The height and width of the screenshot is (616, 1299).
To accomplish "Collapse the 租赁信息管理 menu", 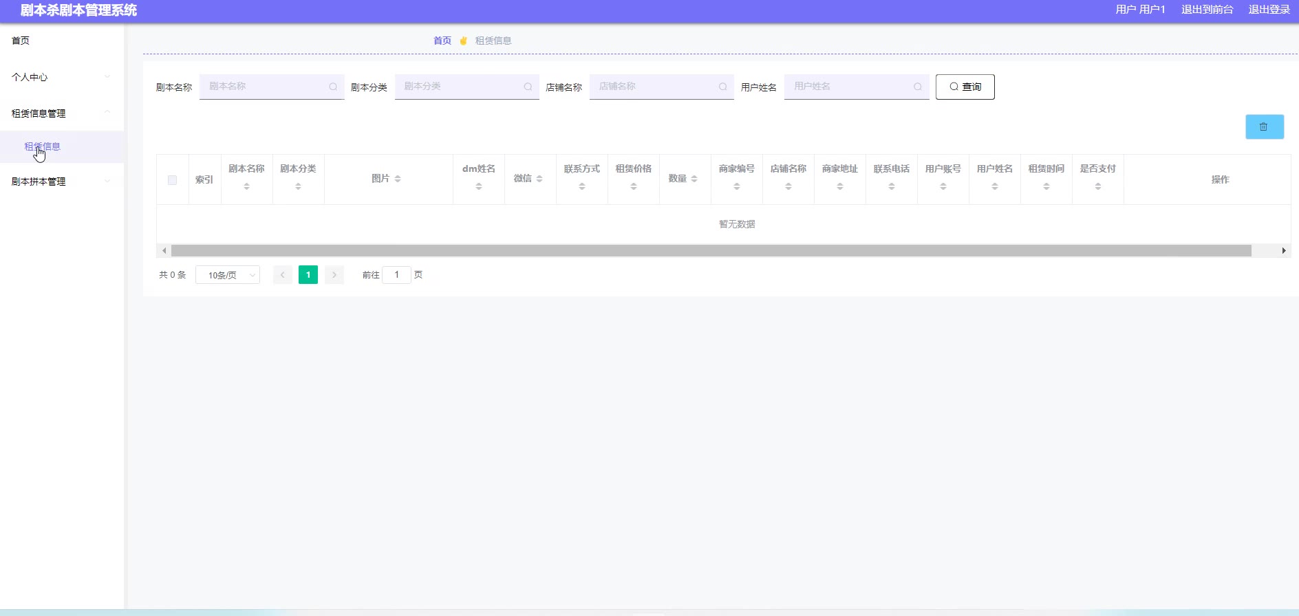I will click(62, 113).
